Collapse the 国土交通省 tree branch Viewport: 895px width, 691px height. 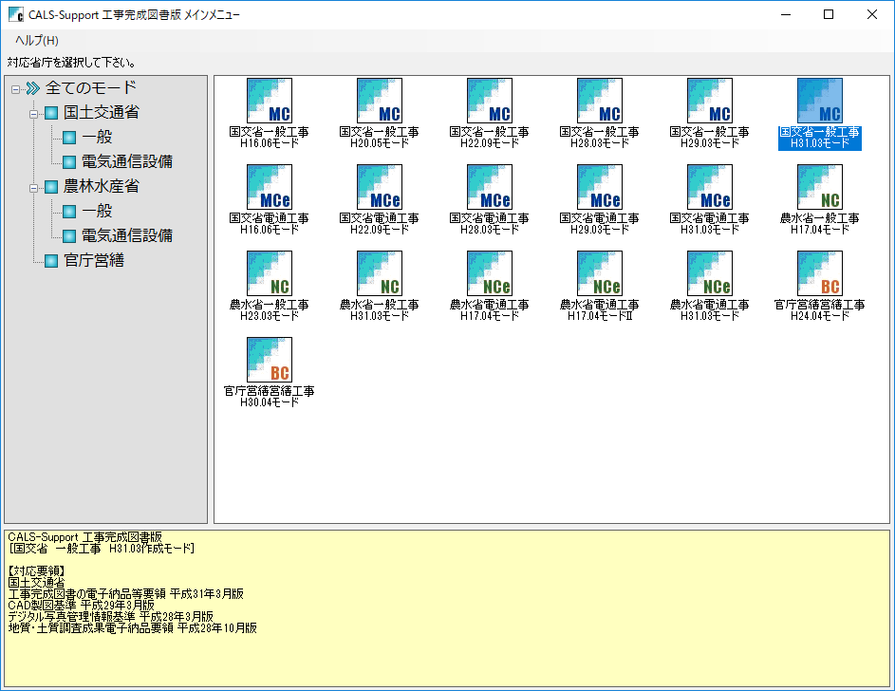[x=34, y=113]
